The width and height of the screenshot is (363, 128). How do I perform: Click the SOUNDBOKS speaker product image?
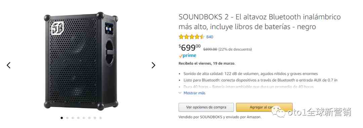coord(81,61)
